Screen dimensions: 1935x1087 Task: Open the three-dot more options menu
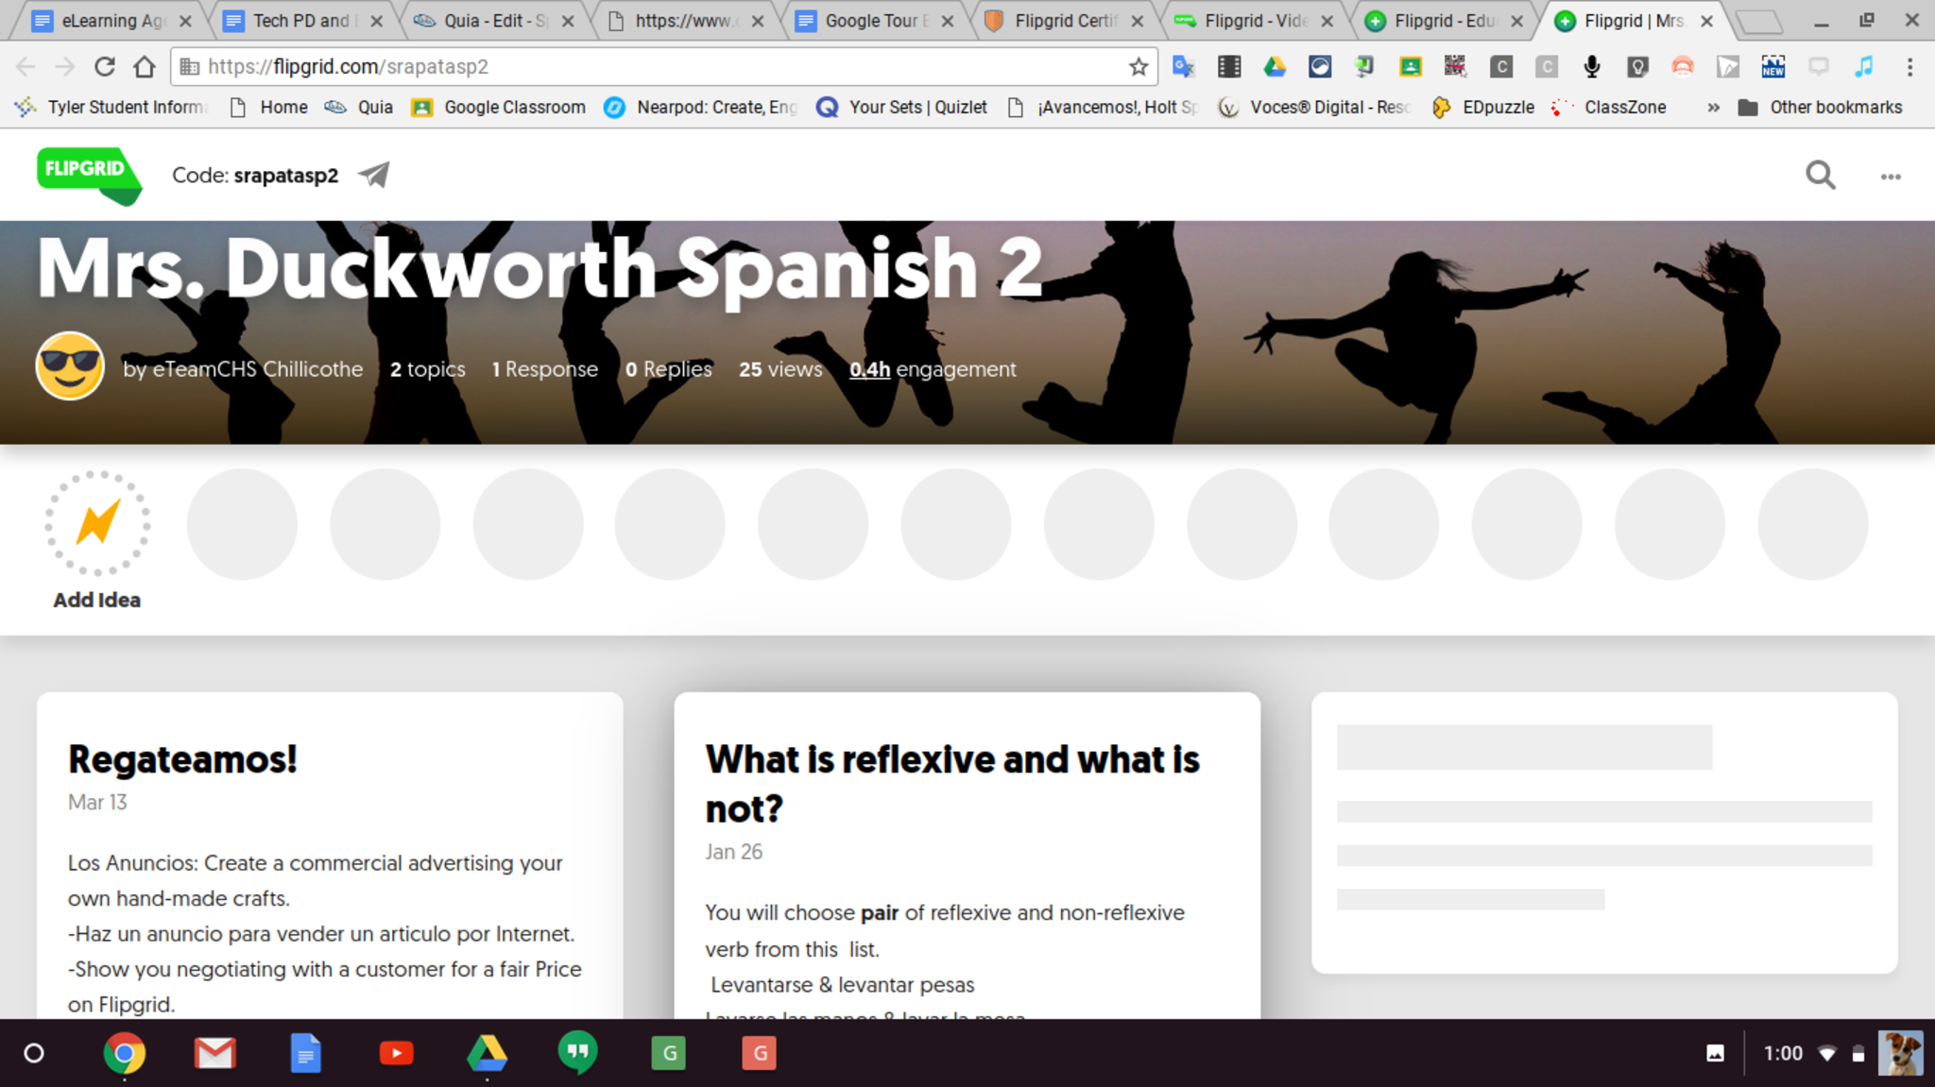pos(1890,177)
